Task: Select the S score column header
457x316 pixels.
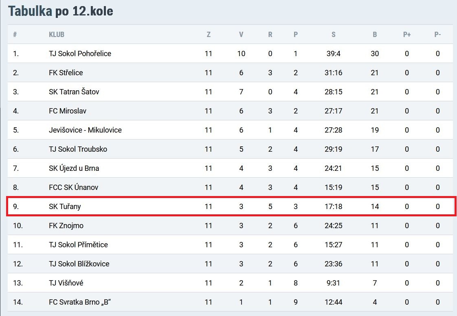Action: (x=334, y=35)
